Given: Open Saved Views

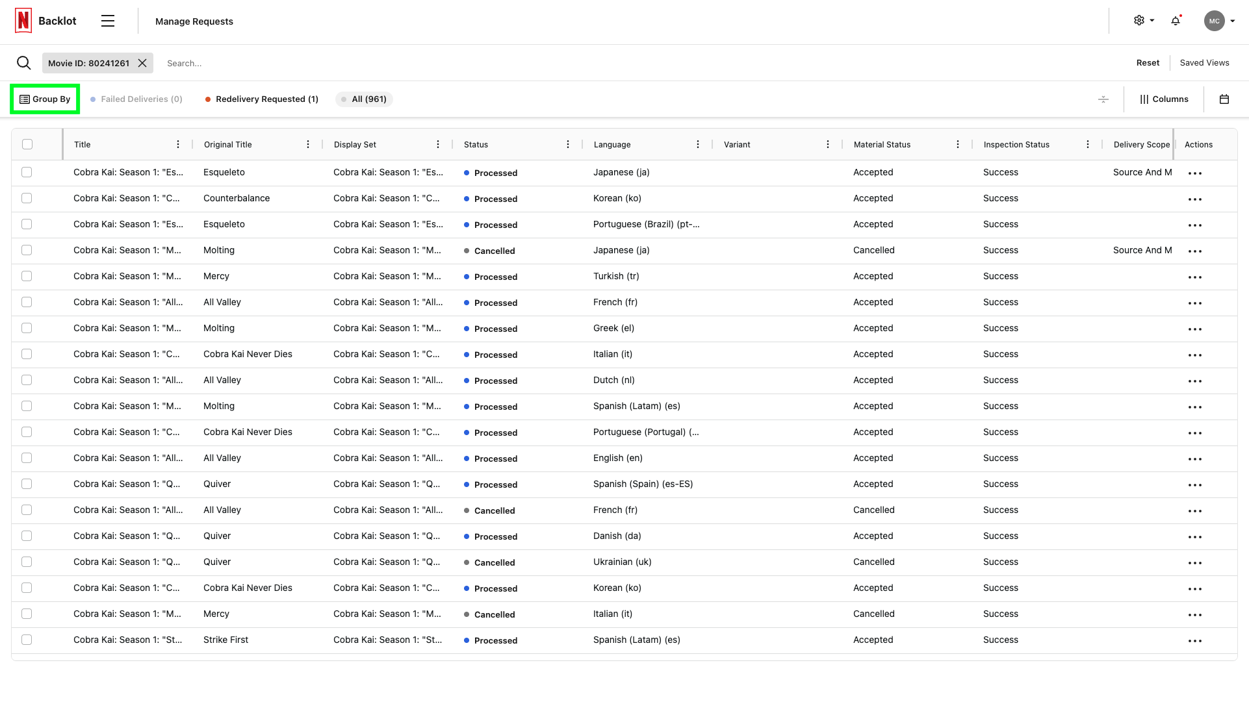Looking at the screenshot, I should point(1204,62).
